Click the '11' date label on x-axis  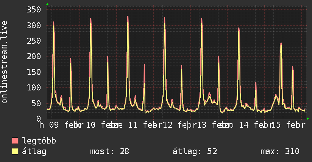pyautogui.click(x=133, y=125)
